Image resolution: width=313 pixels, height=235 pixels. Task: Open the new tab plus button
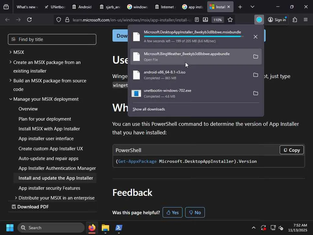pyautogui.click(x=240, y=7)
